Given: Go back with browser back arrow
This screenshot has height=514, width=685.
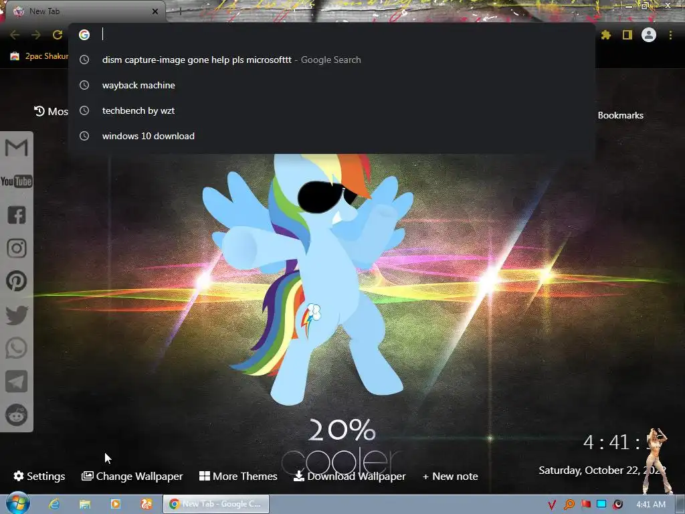Looking at the screenshot, I should (x=15, y=35).
